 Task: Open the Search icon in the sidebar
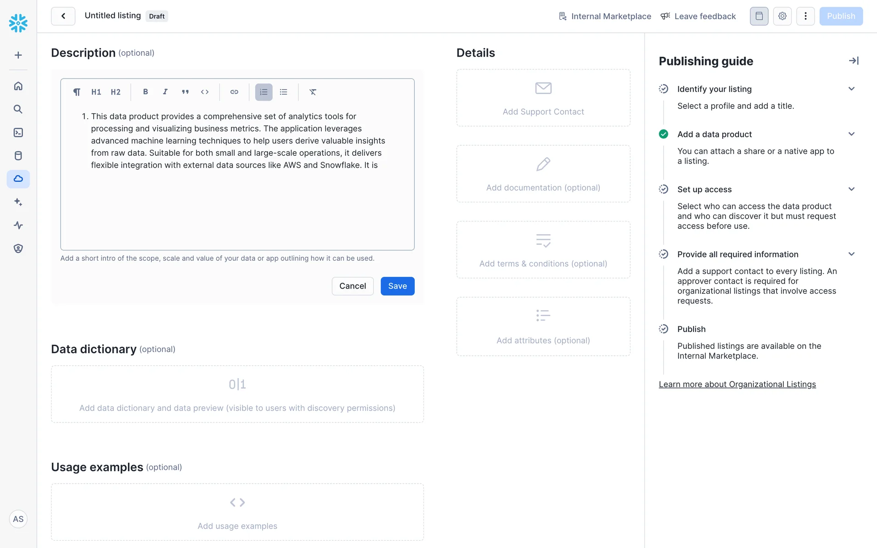click(18, 109)
